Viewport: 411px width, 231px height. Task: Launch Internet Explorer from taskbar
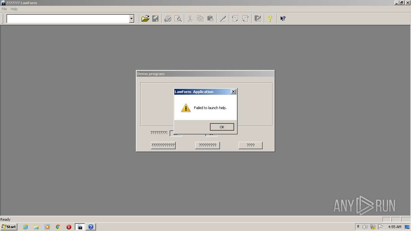[25, 227]
